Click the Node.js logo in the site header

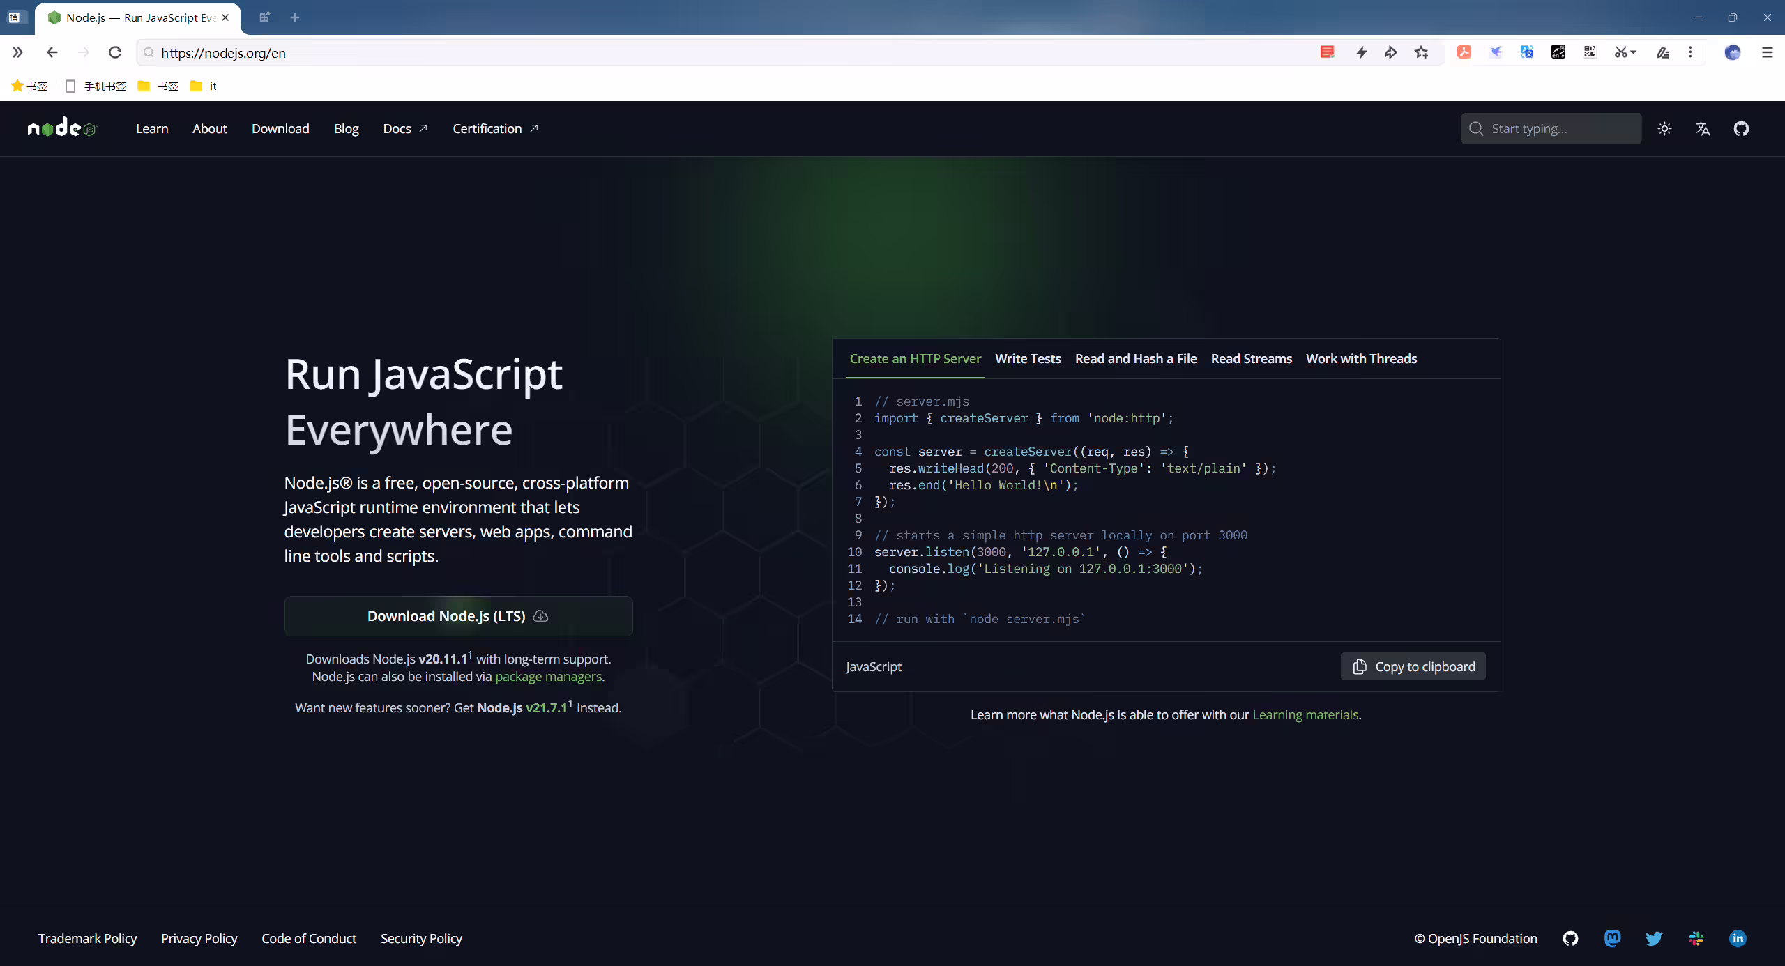pyautogui.click(x=61, y=128)
